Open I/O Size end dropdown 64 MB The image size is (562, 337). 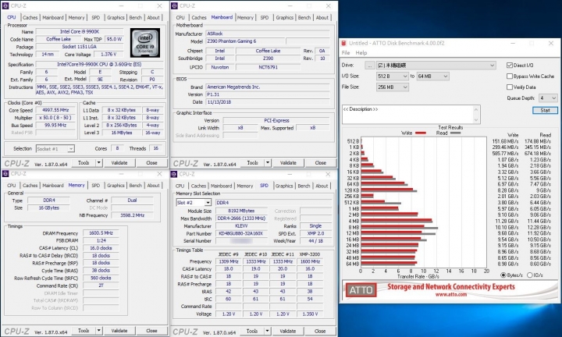coord(433,76)
